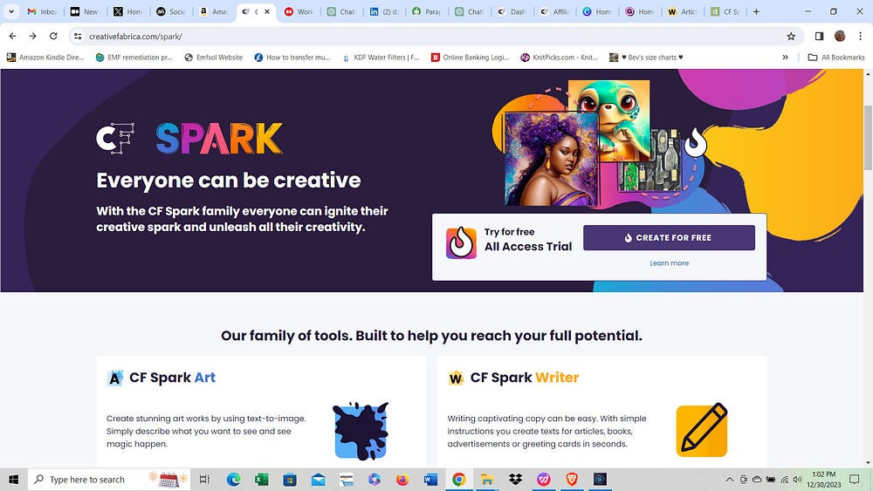
Task: Open the volume control in system tray
Action: point(797,480)
